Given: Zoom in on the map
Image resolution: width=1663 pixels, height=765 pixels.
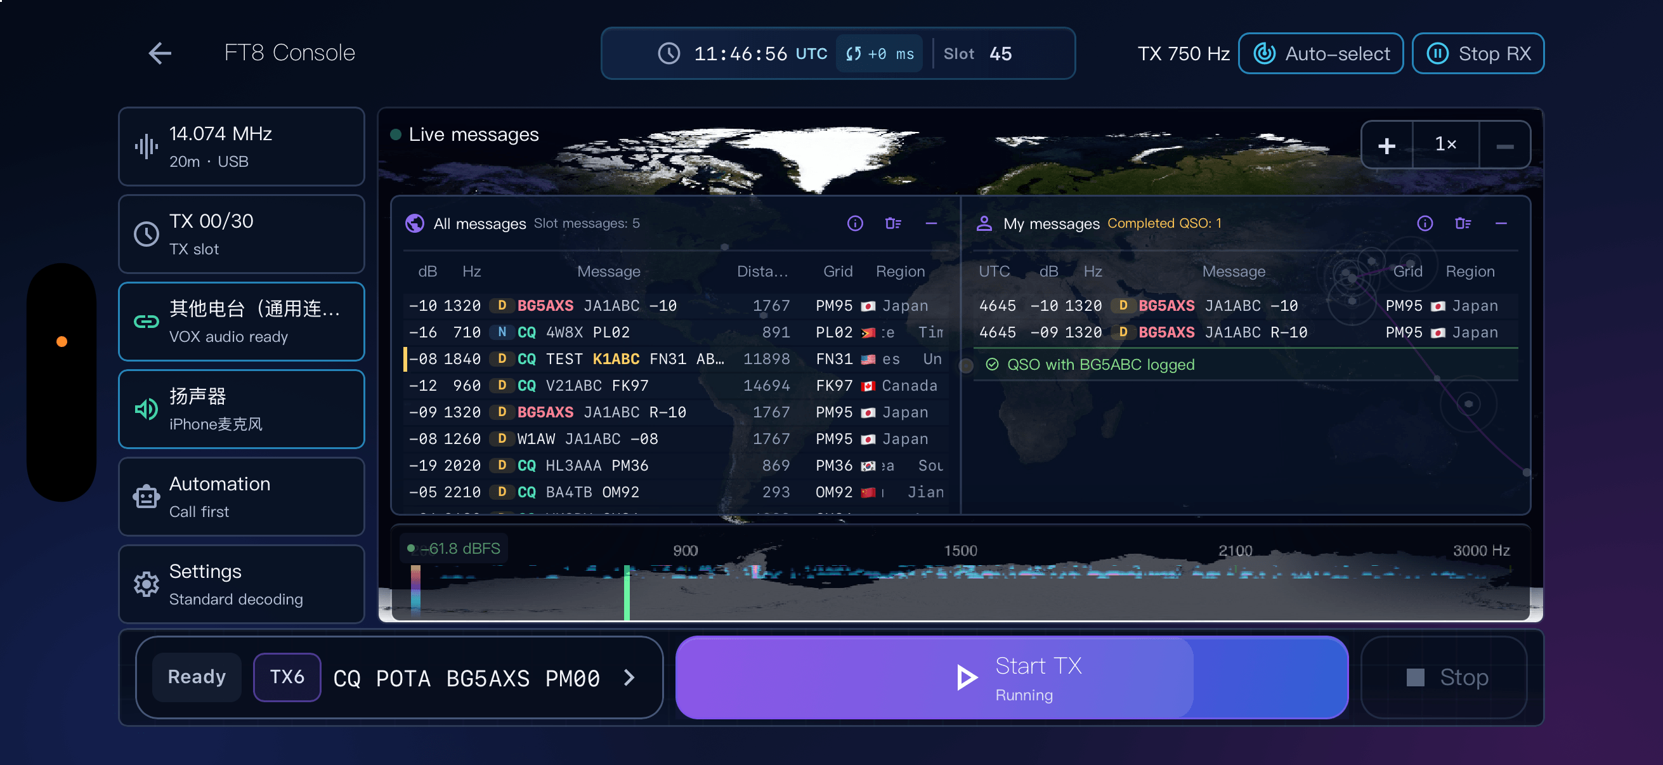Looking at the screenshot, I should (x=1386, y=145).
